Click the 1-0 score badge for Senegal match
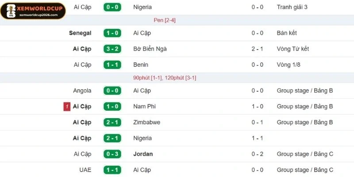 click(112, 33)
